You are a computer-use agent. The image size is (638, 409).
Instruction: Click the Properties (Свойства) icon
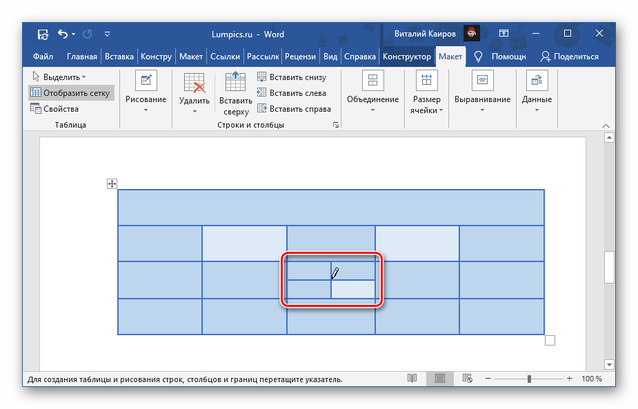click(35, 109)
